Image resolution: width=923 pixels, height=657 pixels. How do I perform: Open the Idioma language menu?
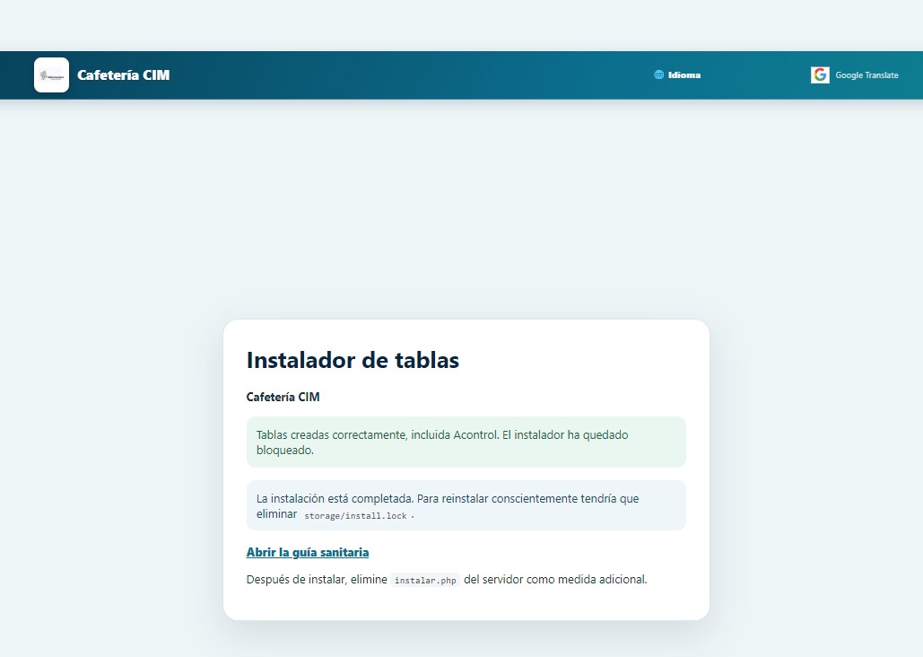(x=677, y=74)
